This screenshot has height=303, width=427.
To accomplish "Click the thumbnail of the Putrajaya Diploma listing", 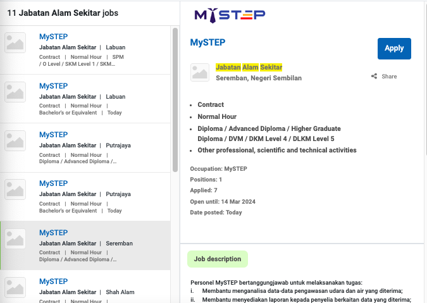I will (x=15, y=140).
